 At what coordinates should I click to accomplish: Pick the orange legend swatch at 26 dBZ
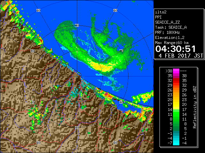click(176, 90)
